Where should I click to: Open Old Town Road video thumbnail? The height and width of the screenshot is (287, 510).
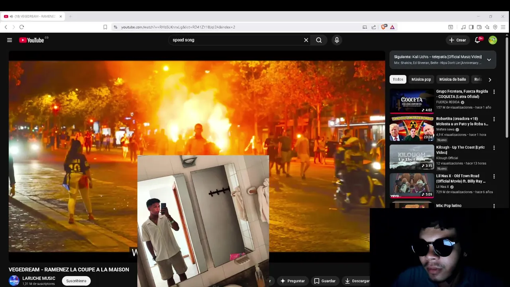point(412,185)
